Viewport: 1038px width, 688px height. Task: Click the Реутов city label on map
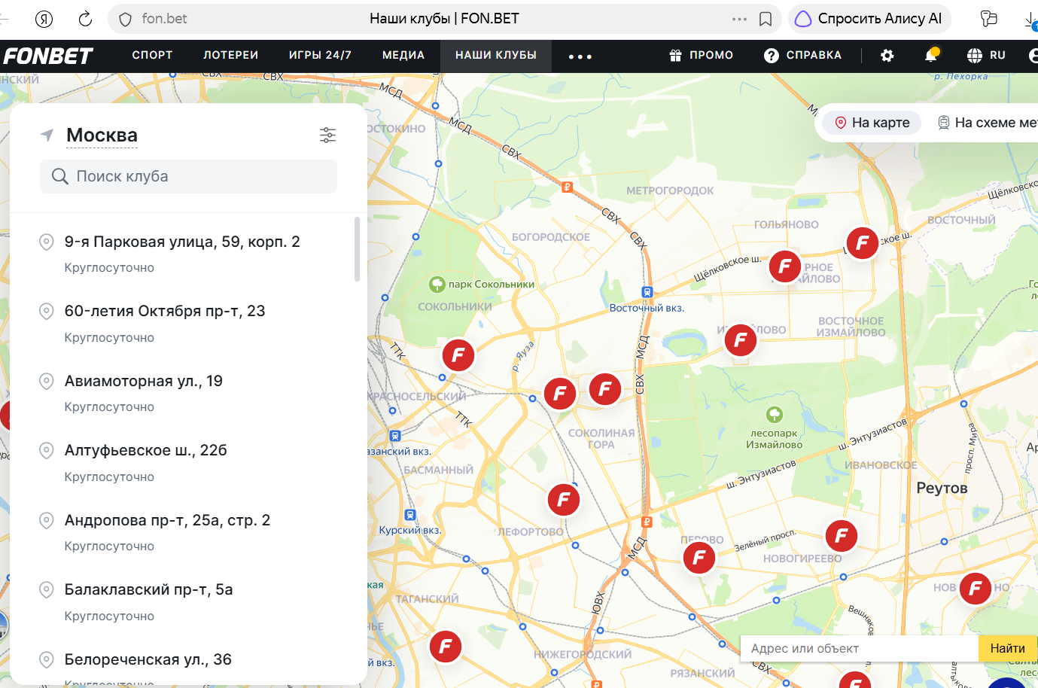(942, 488)
